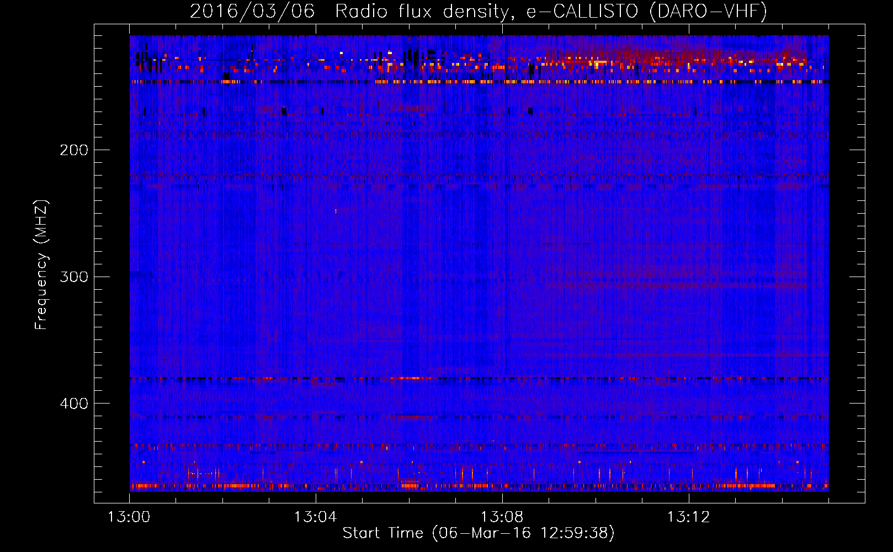Click the 13:12 time tick label
This screenshot has width=893, height=552.
pos(688,517)
